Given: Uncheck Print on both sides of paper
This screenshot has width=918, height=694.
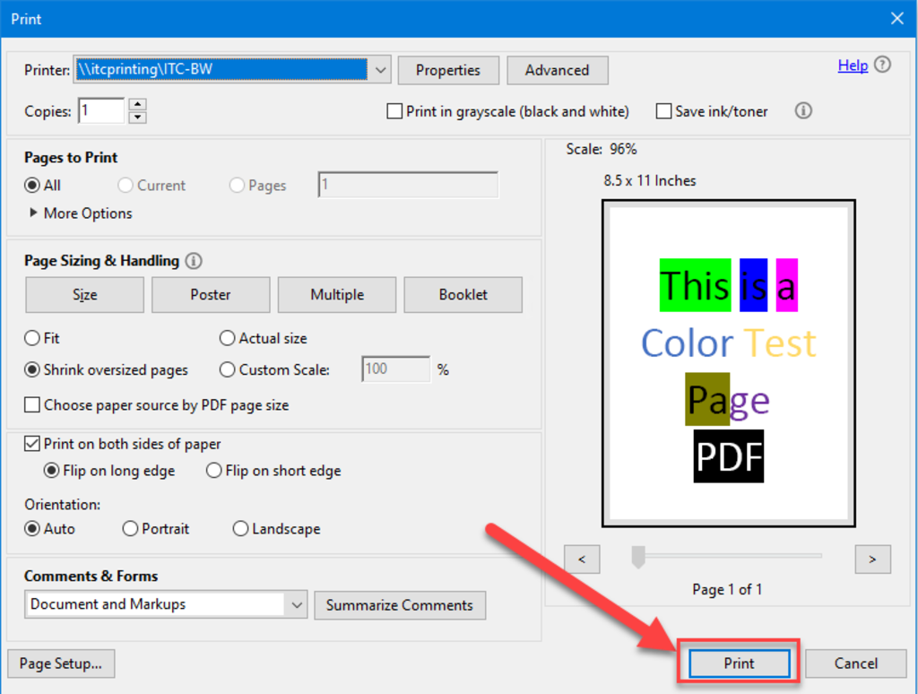Looking at the screenshot, I should [x=32, y=443].
